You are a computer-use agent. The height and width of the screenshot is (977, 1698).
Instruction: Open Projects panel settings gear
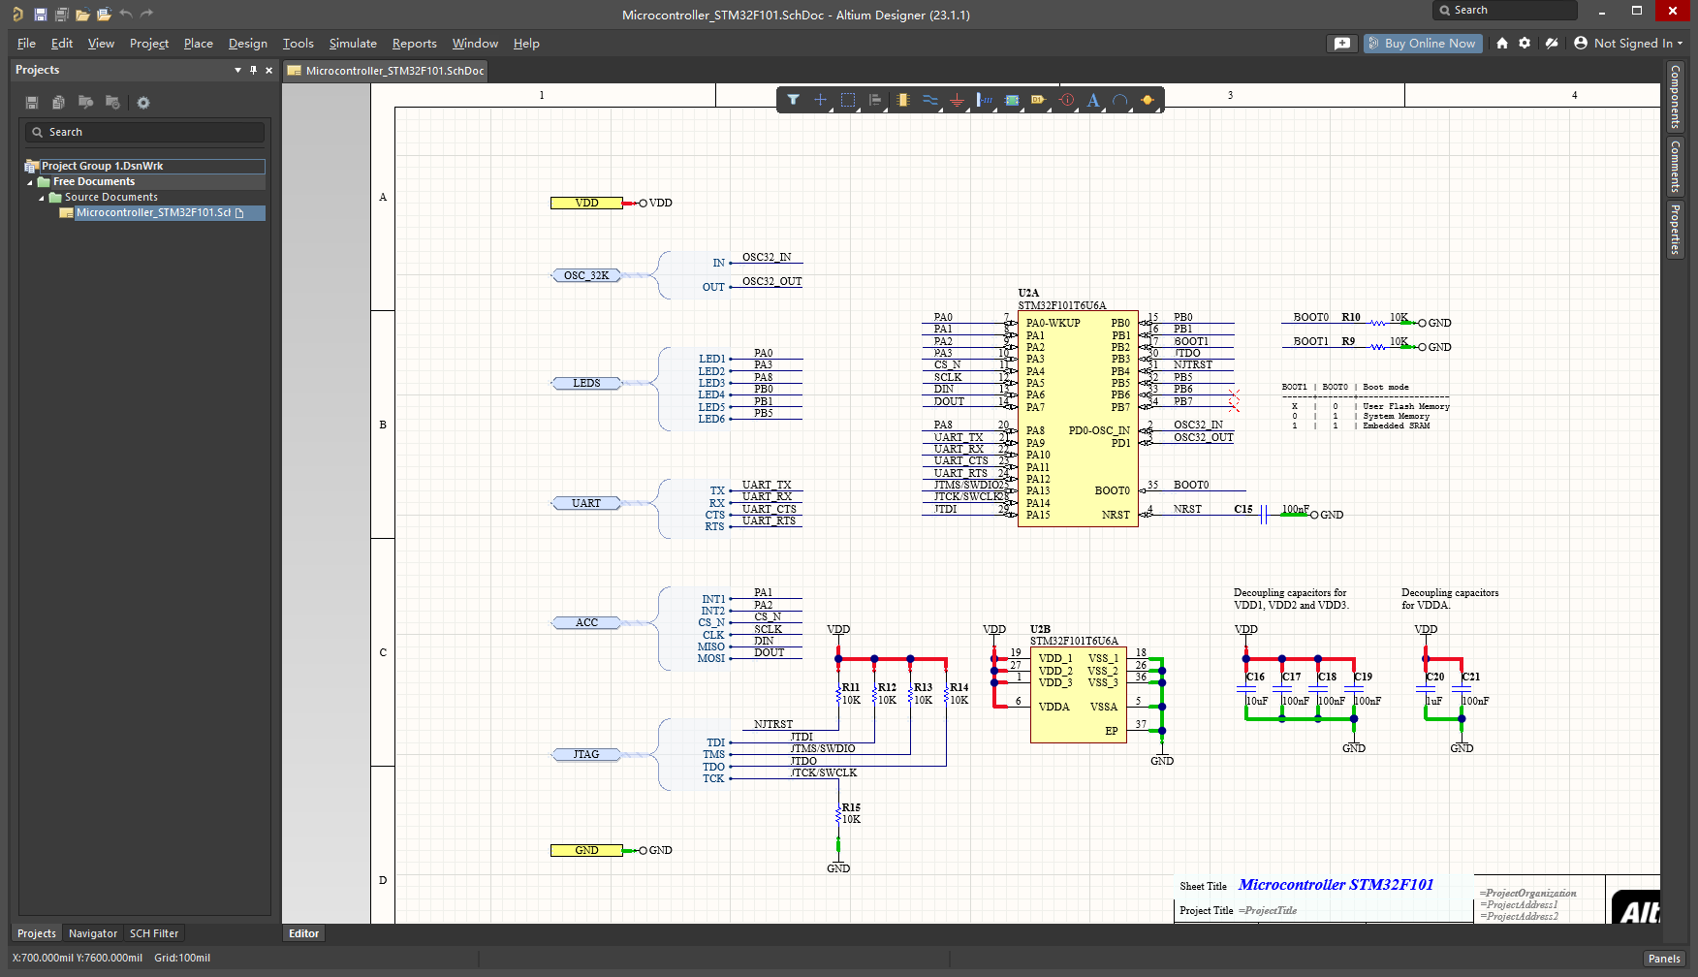143,103
